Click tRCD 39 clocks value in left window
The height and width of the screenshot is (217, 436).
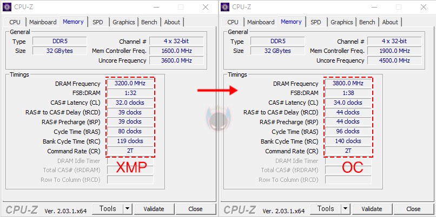click(130, 112)
